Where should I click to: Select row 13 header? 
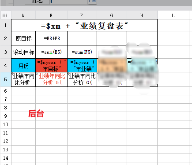tap(6, 150)
